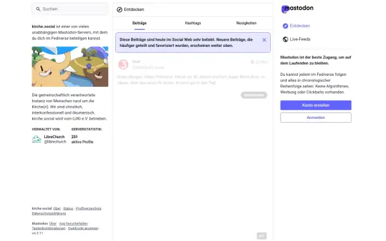Screen dimensions: 386x241
Task: Click the Entdecken compass icon in the column header
Action: click(120, 10)
